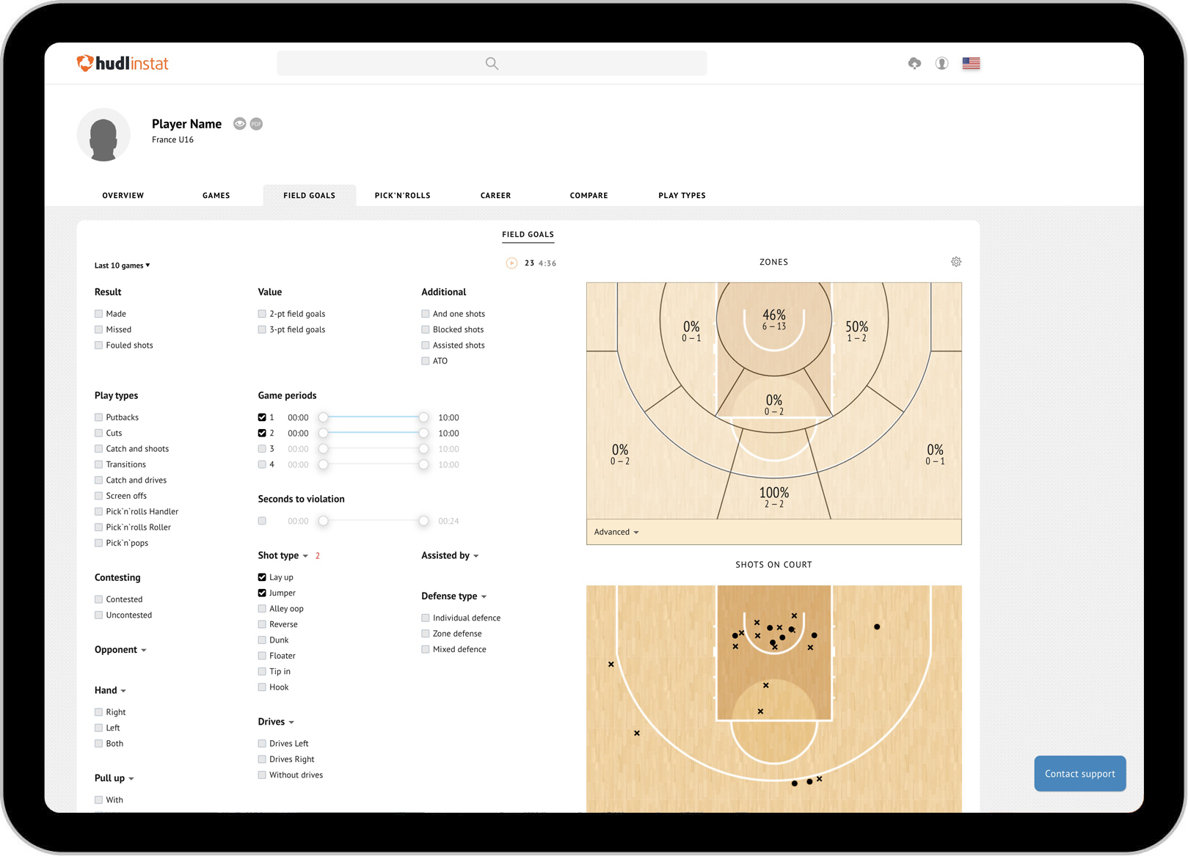Open zones settings gear icon
Image resolution: width=1188 pixels, height=856 pixels.
click(x=955, y=261)
